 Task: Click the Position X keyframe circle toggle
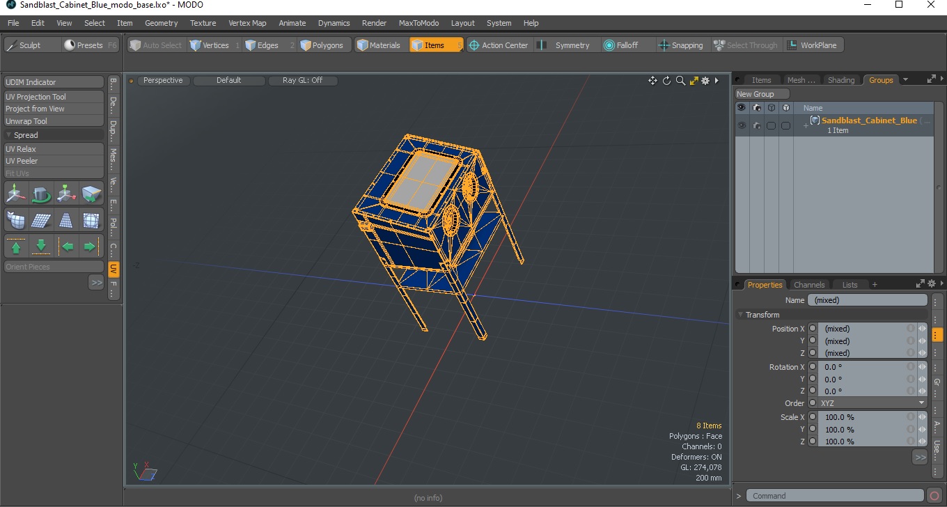(x=812, y=329)
